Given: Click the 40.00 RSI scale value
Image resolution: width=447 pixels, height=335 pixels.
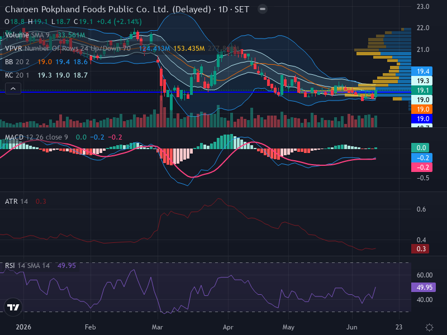Looking at the screenshot, I should pos(425,300).
